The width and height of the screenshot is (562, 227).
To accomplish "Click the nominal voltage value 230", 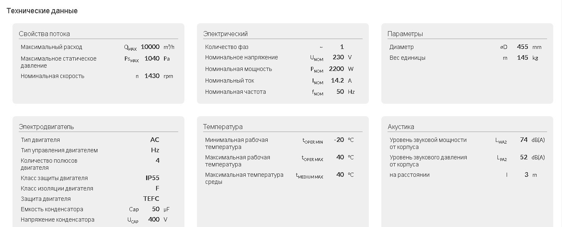I will pos(338,57).
